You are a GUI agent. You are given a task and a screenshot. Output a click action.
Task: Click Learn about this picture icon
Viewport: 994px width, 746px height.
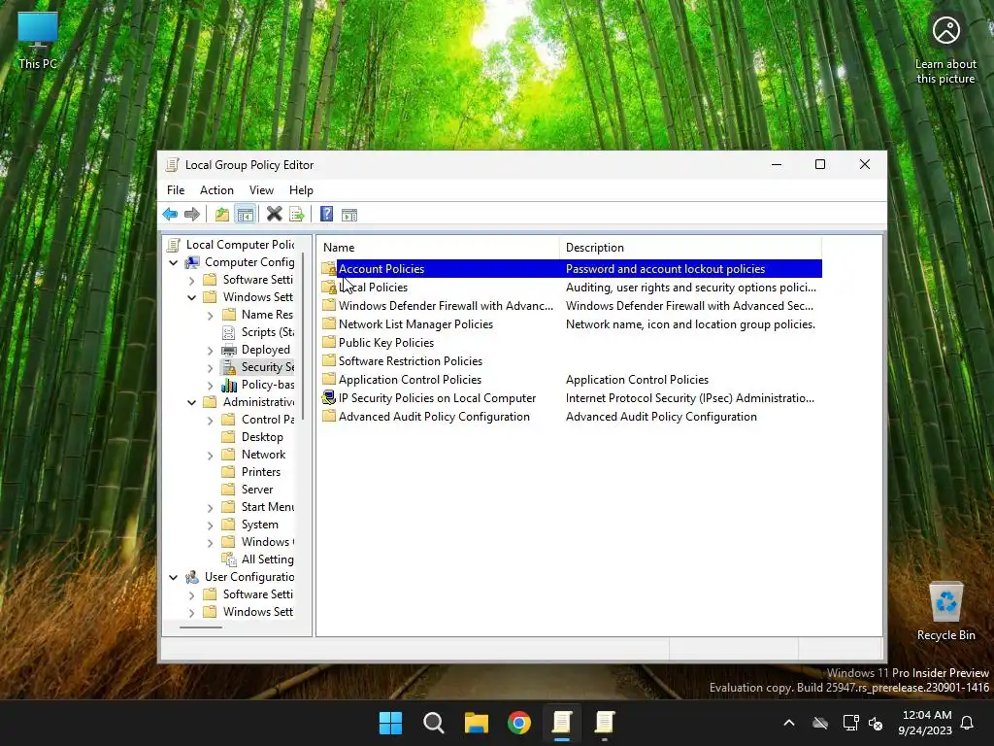coord(945,30)
